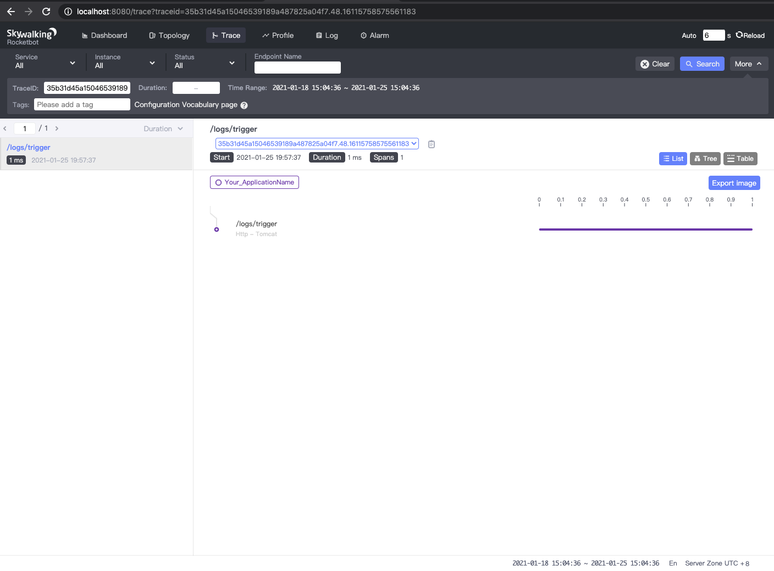Reload the browser page
Screen dimensions: 774x571
coord(46,12)
